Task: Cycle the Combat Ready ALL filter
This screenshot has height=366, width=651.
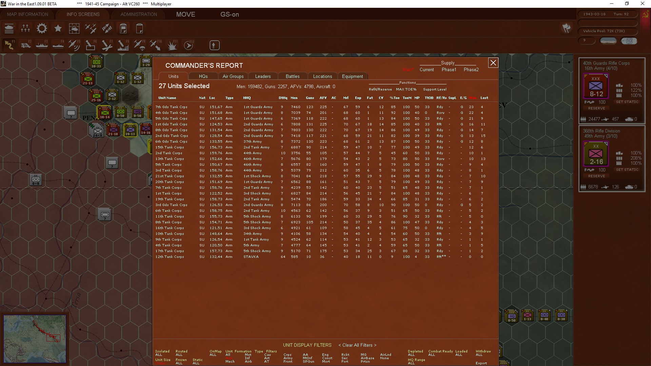Action: (432, 355)
